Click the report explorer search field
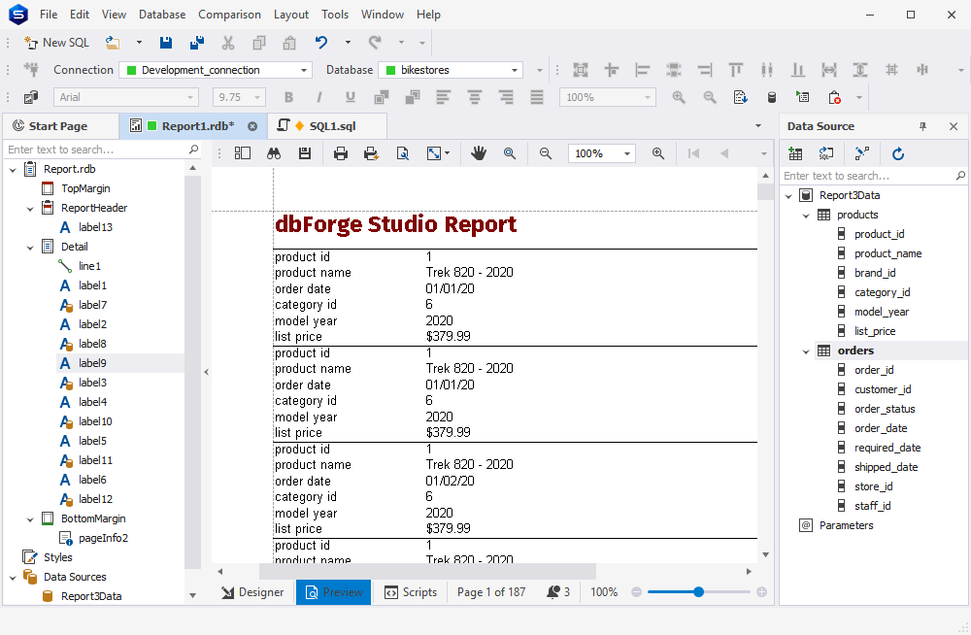Screen dimensions: 971x635 pos(103,150)
